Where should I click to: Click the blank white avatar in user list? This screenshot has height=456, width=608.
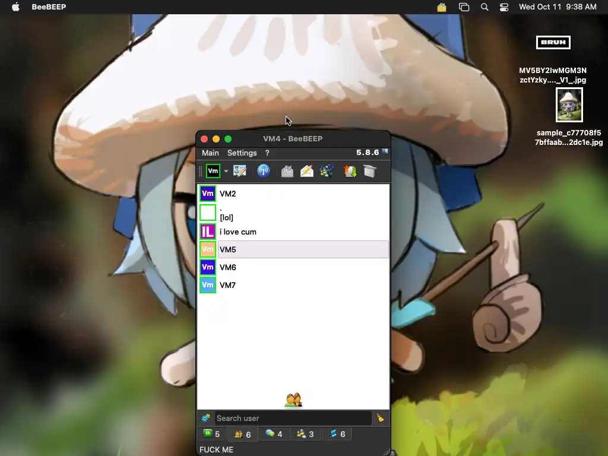point(207,213)
